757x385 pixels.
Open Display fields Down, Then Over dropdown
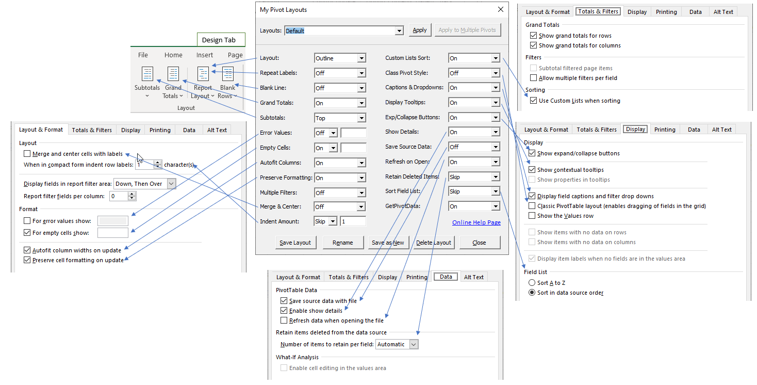click(x=171, y=184)
